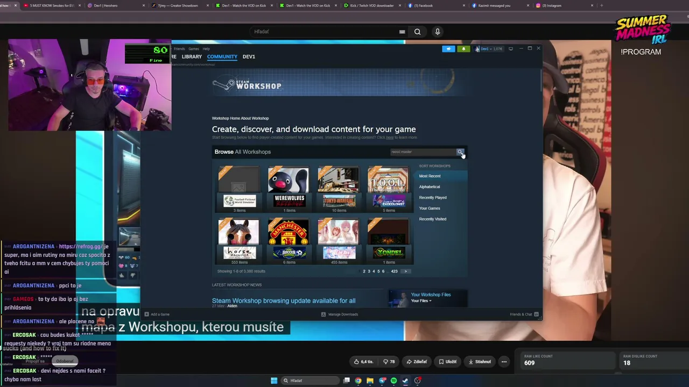Screen dimensions: 689x387
Task: Switch to Steam COMMUNITY tab
Action: [222, 56]
